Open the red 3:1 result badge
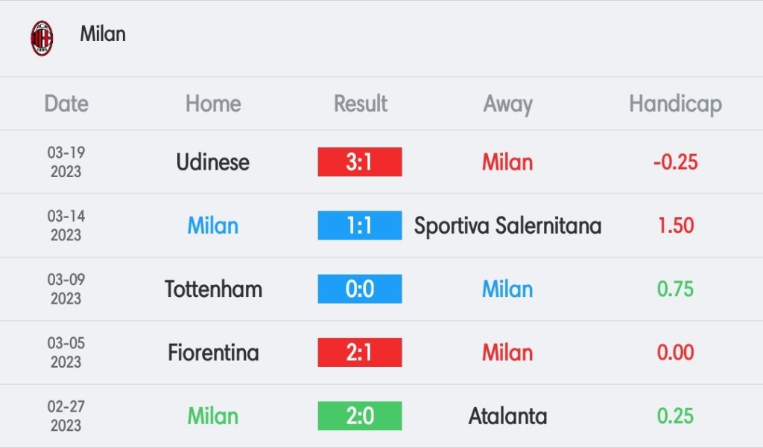Viewport: 763px width, 448px height. (360, 161)
